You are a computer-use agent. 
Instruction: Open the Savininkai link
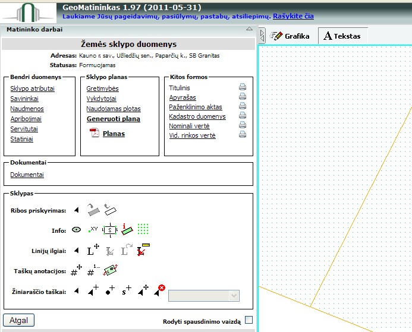(x=24, y=99)
